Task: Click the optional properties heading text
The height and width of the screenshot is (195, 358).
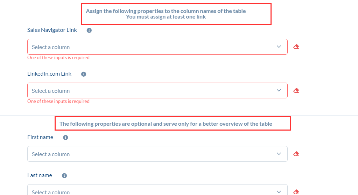Action: [166, 124]
